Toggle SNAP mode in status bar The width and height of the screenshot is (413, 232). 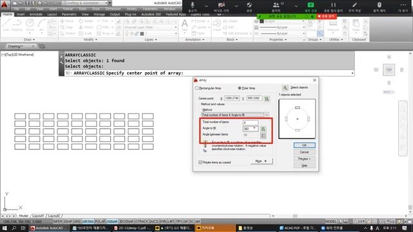tap(68, 222)
